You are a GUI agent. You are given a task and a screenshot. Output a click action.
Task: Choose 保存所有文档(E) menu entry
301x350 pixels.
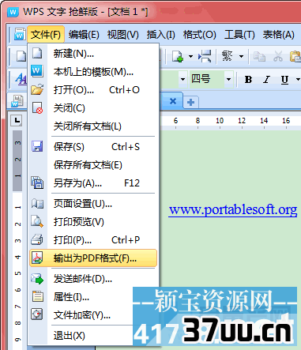point(93,165)
